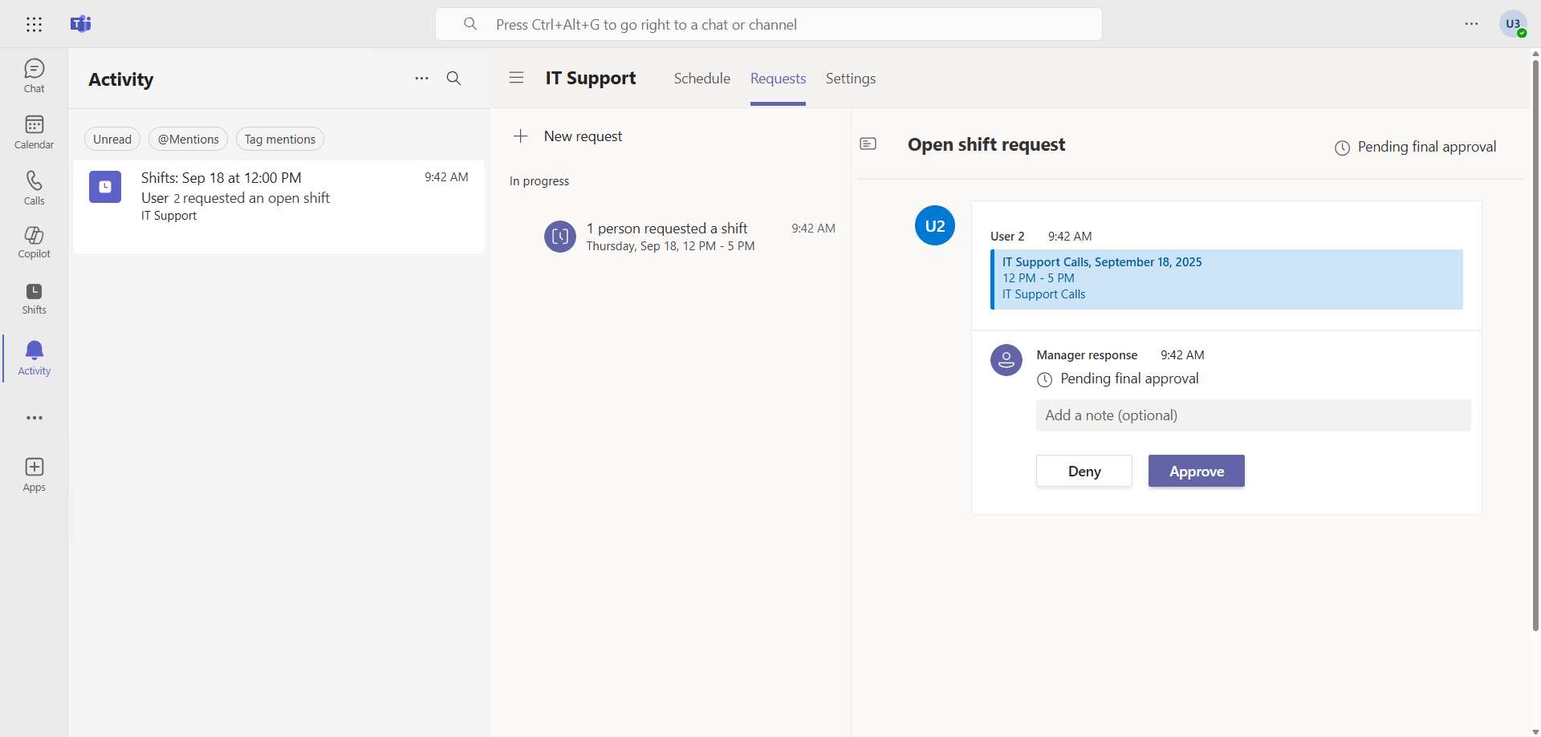Approve the open shift request
The width and height of the screenshot is (1541, 737).
click(x=1196, y=472)
